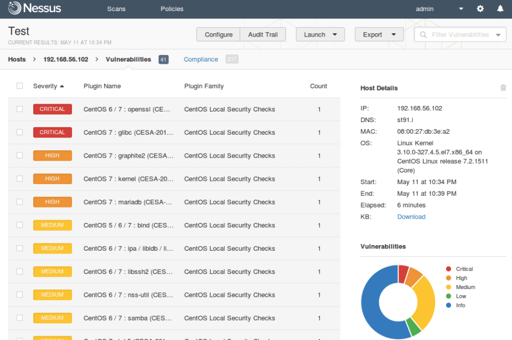
Task: Open settings via the gear icon
Action: coord(480,9)
